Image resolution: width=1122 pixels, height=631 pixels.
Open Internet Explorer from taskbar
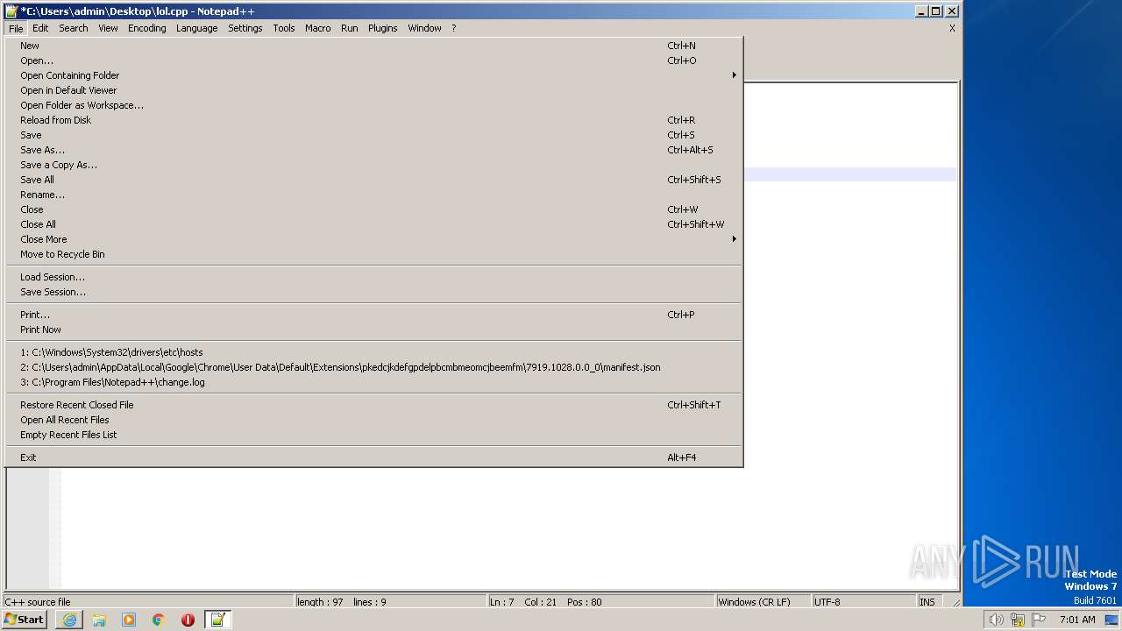click(69, 620)
